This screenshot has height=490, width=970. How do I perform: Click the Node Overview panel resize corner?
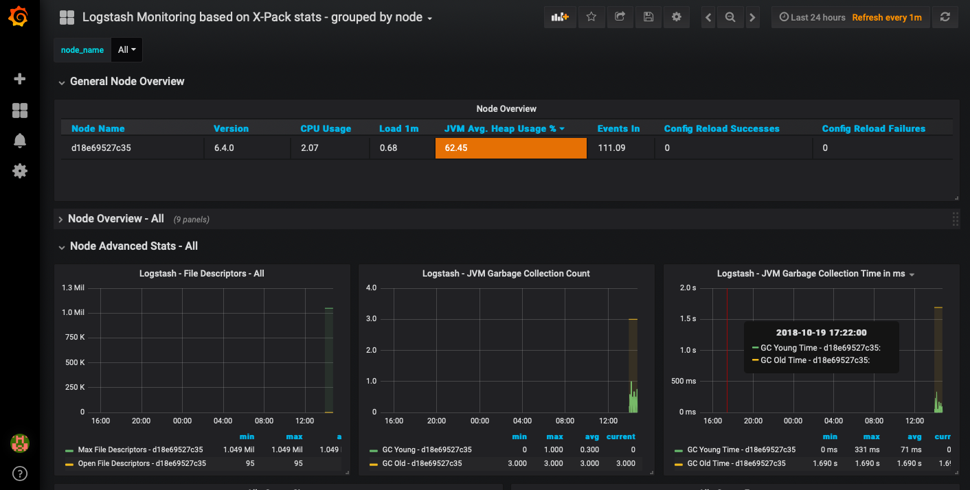(956, 198)
